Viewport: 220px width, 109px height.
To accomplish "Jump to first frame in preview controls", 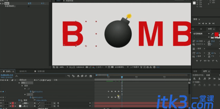I will [199, 23].
